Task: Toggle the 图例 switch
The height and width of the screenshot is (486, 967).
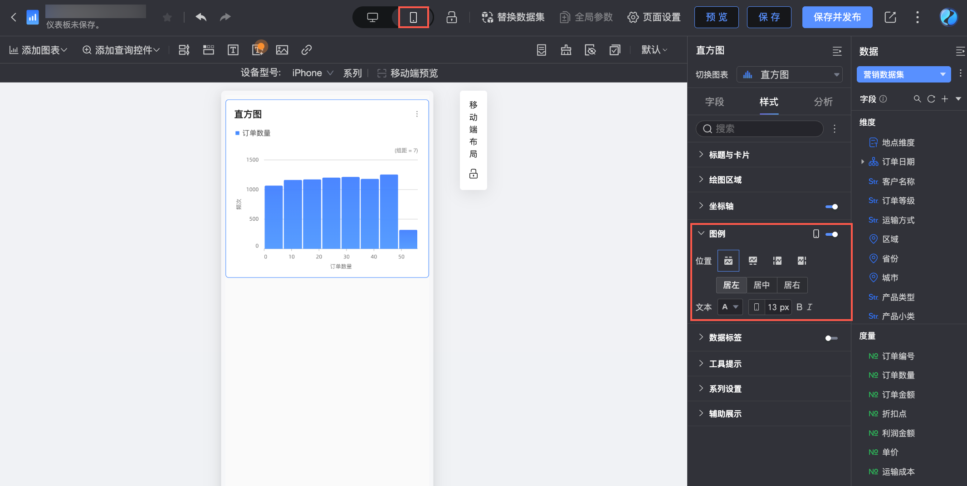Action: (831, 234)
